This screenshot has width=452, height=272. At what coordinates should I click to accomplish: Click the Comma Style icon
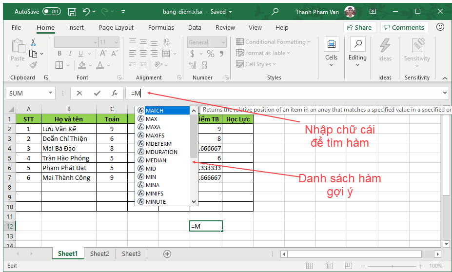coord(221,54)
